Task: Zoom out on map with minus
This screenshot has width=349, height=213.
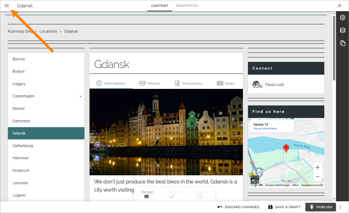Action: coord(317,177)
